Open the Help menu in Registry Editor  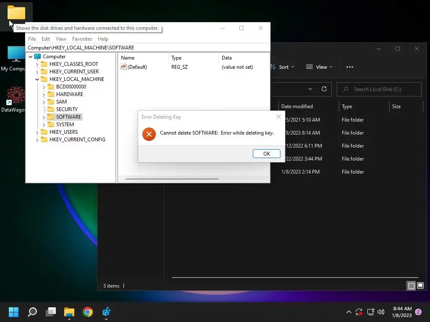click(x=103, y=39)
